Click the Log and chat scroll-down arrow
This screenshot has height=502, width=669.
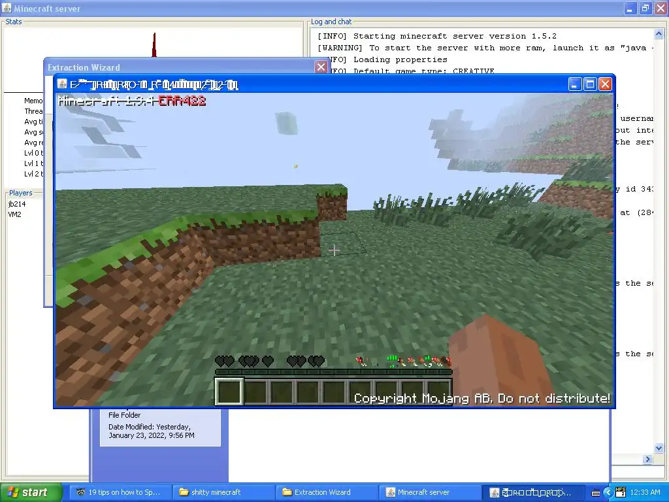click(x=659, y=448)
